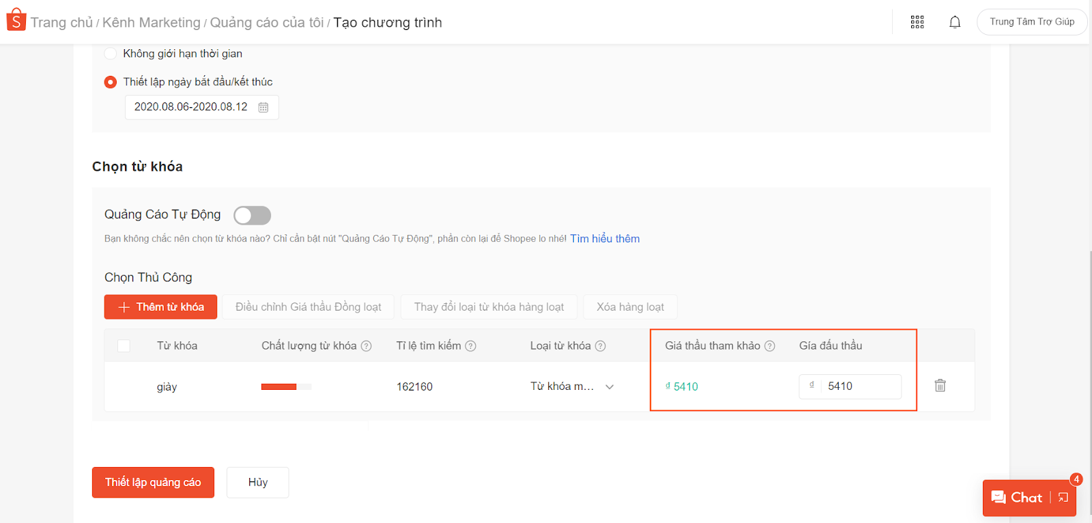Viewport: 1092px width, 523px height.
Task: Show help for Chất lượng từ khóa
Action: pos(367,346)
